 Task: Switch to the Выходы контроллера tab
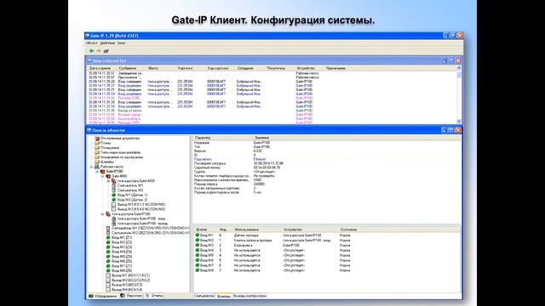point(250,297)
